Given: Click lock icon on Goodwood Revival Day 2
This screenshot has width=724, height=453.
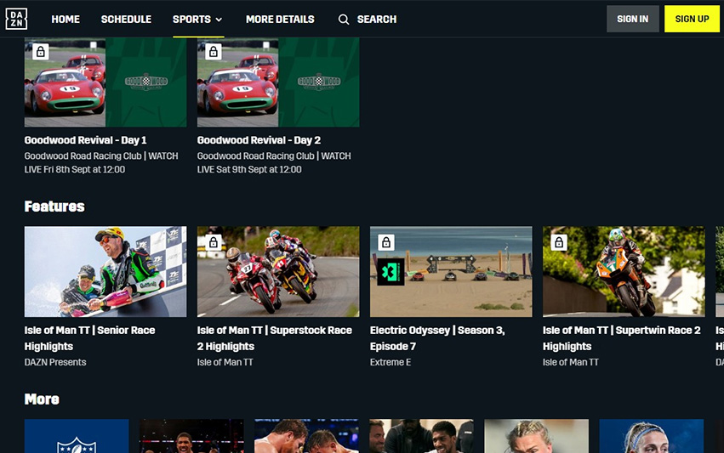Looking at the screenshot, I should pos(214,51).
